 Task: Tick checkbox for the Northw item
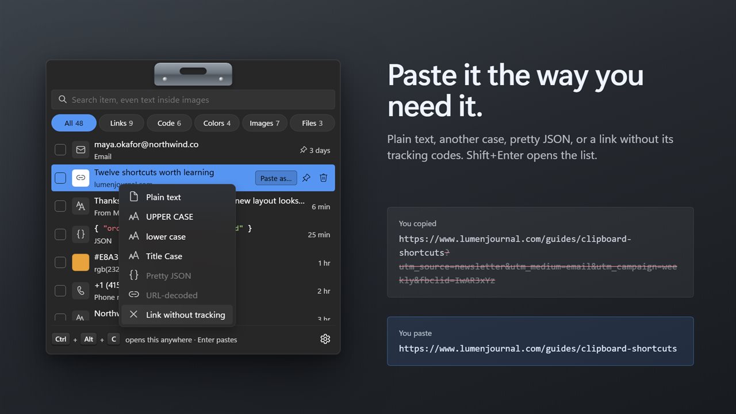60,317
